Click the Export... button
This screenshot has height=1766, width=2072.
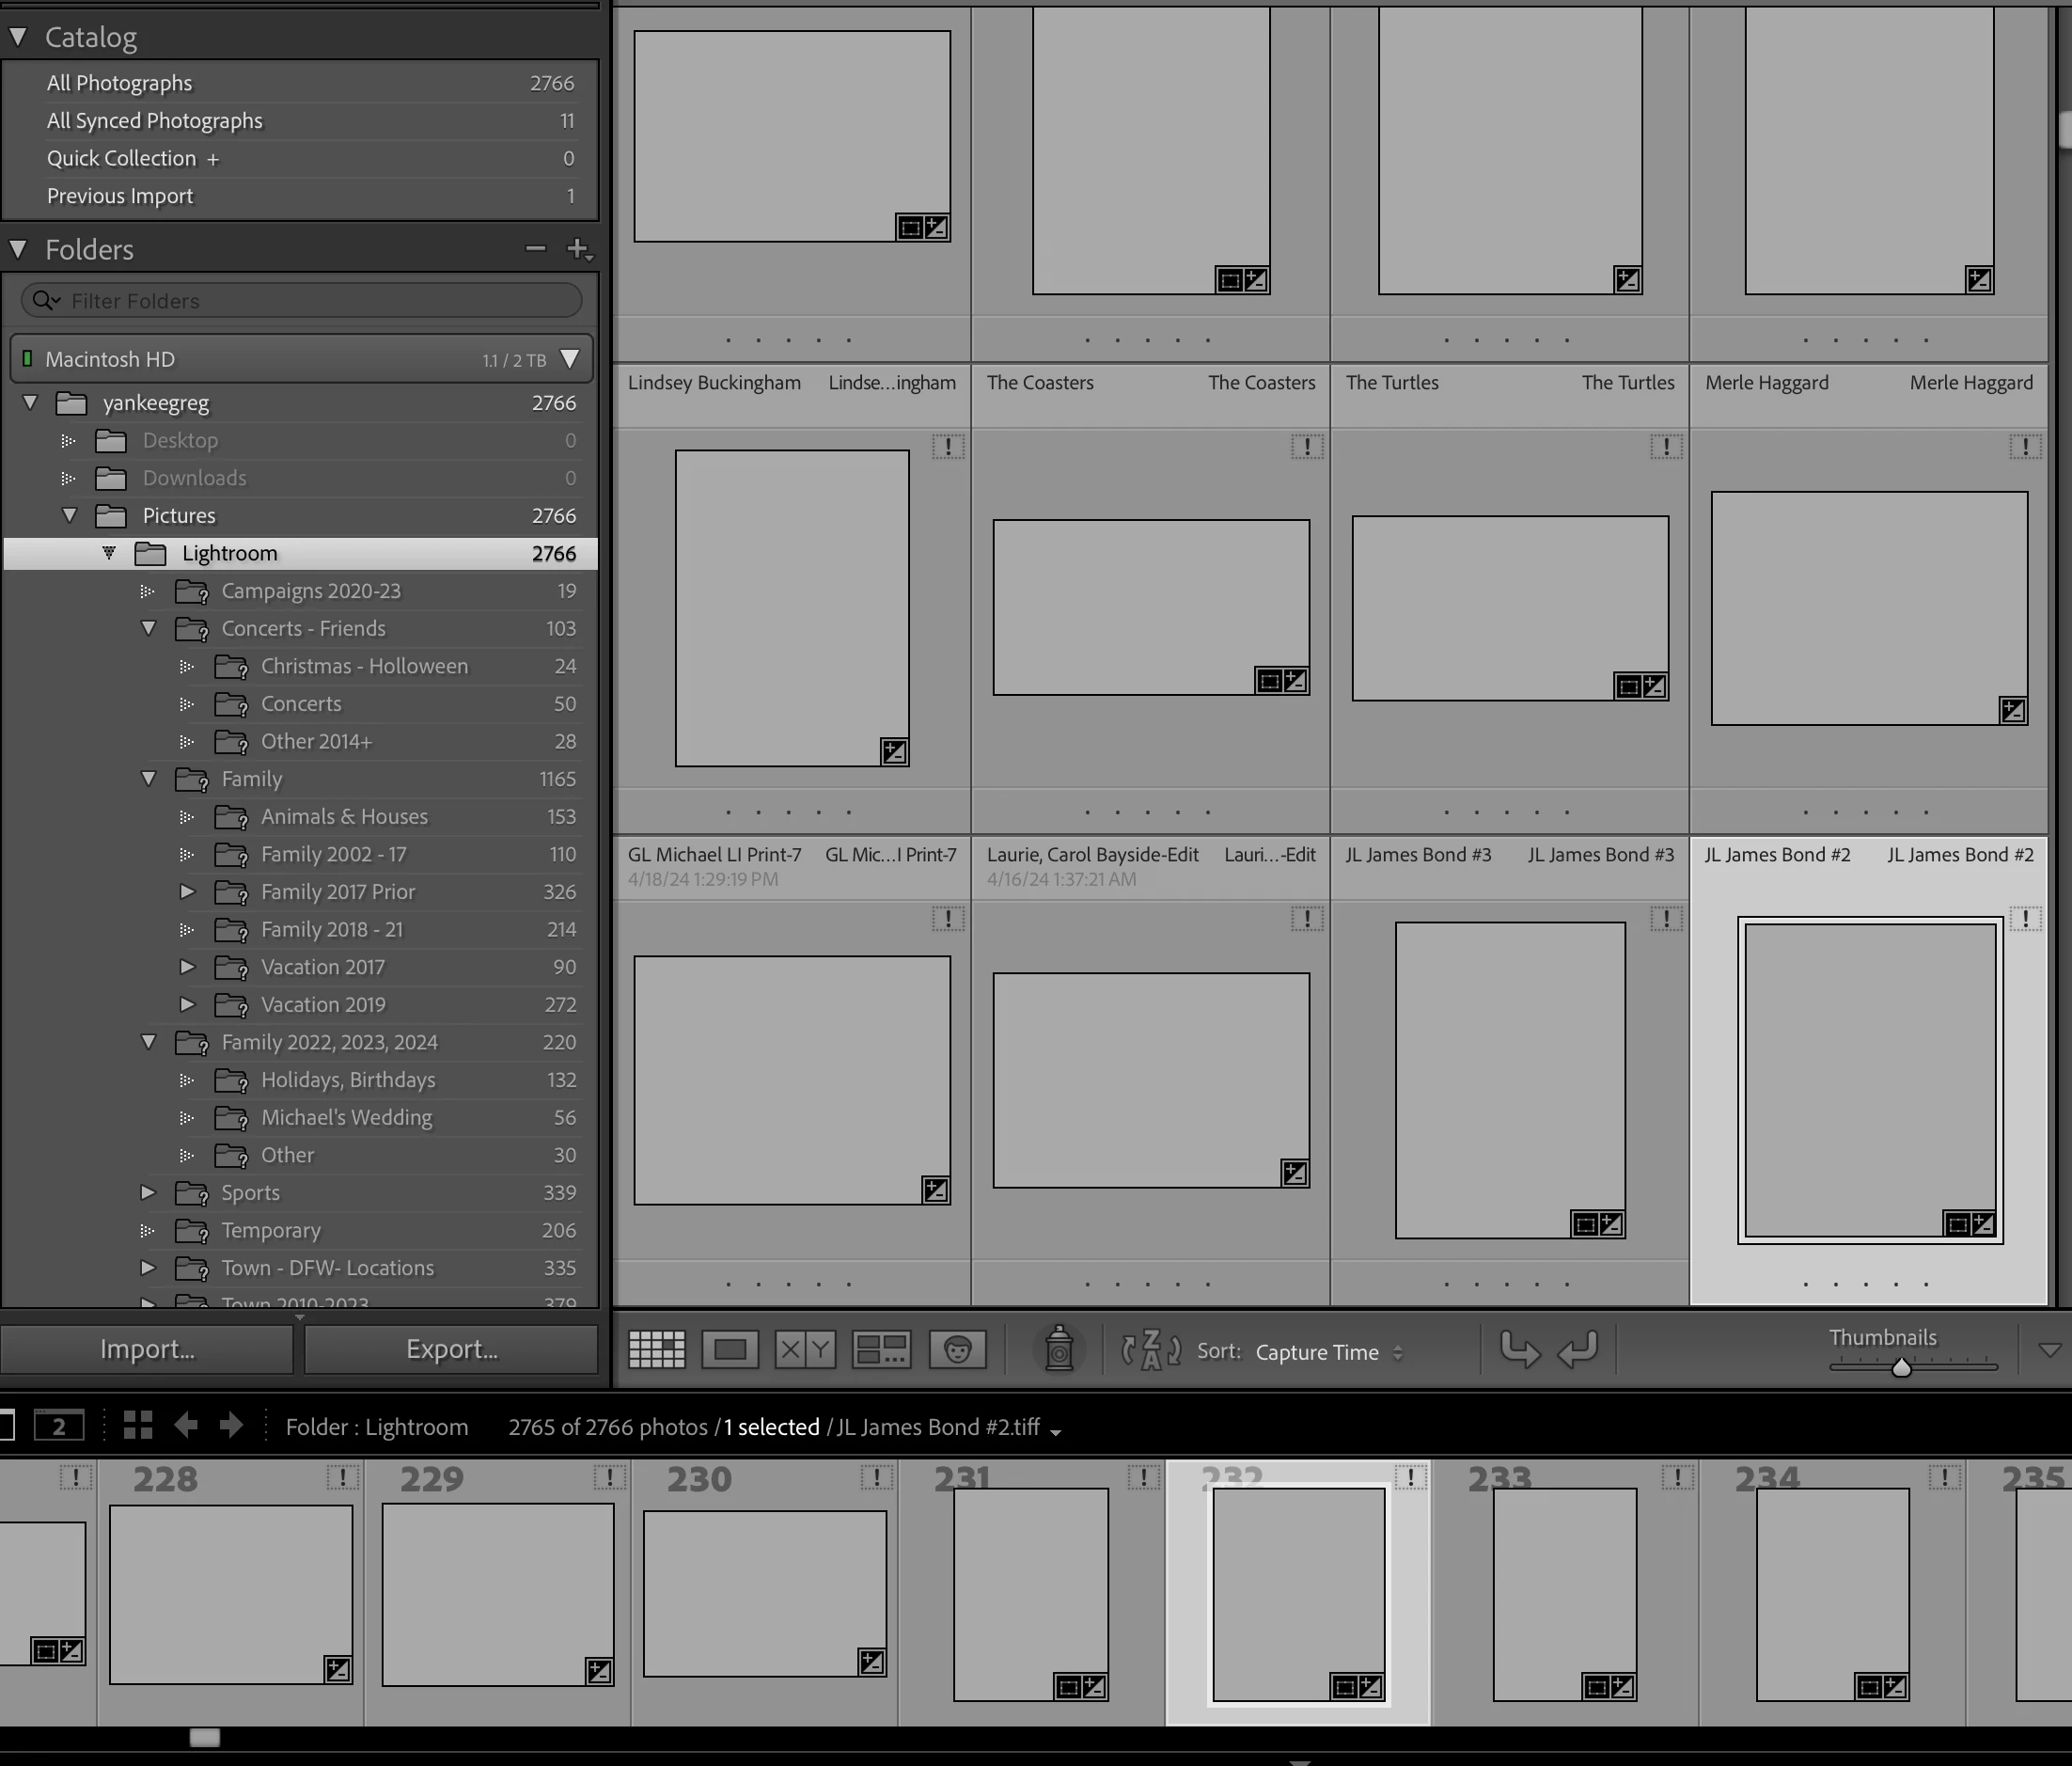coord(451,1349)
